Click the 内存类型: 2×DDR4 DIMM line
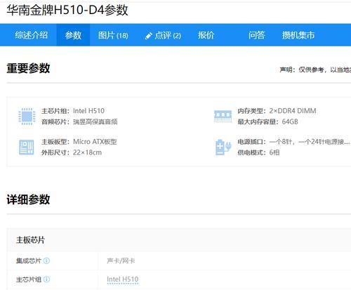351x290 pixels. coord(277,111)
